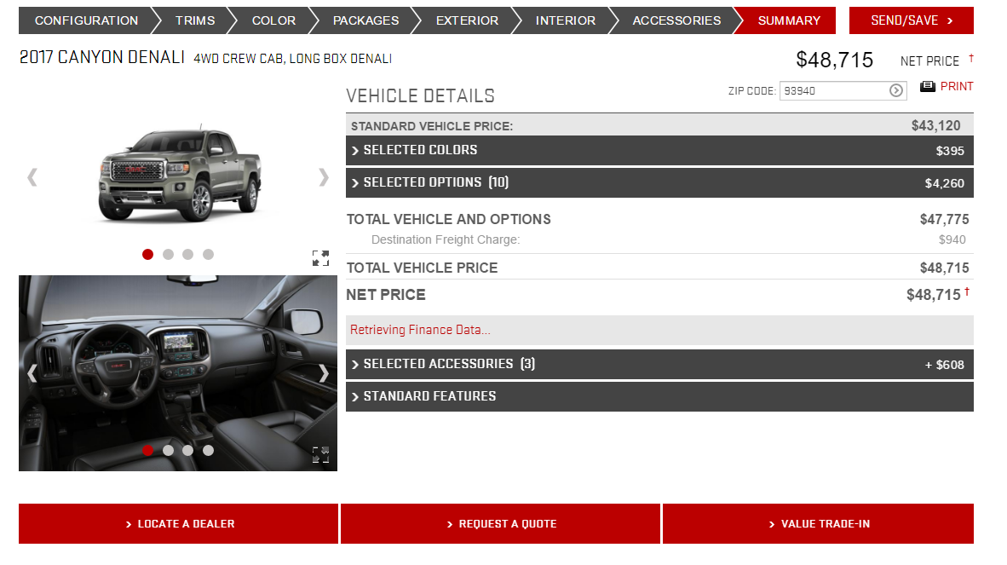Go to Exterior step
This screenshot has width=1007, height=565.
[467, 20]
